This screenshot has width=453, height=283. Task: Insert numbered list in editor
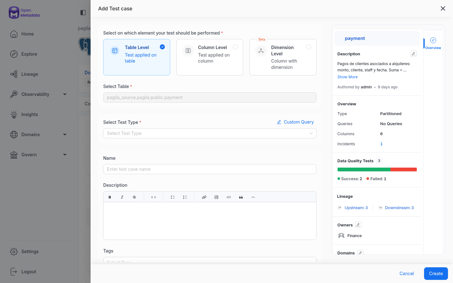pyautogui.click(x=185, y=197)
